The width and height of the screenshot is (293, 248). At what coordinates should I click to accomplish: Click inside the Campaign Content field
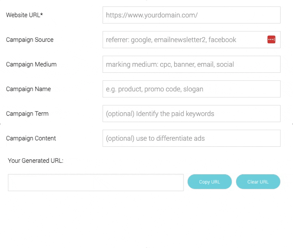click(x=191, y=138)
